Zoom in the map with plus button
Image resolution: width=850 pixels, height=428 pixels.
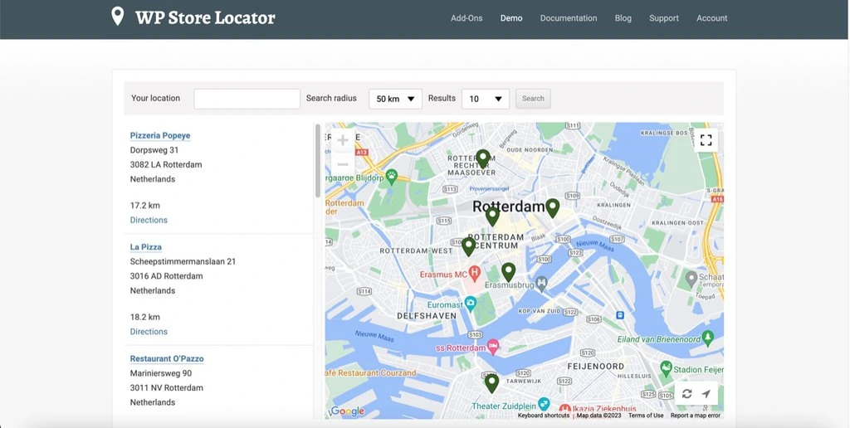click(343, 140)
